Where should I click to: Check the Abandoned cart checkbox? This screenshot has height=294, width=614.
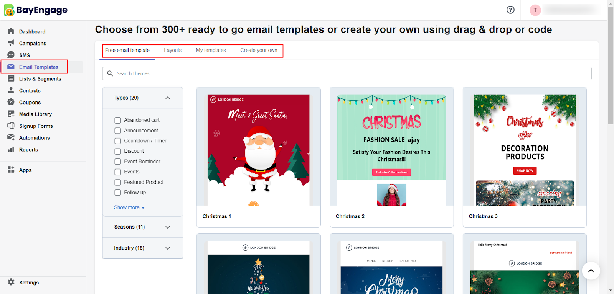click(118, 120)
